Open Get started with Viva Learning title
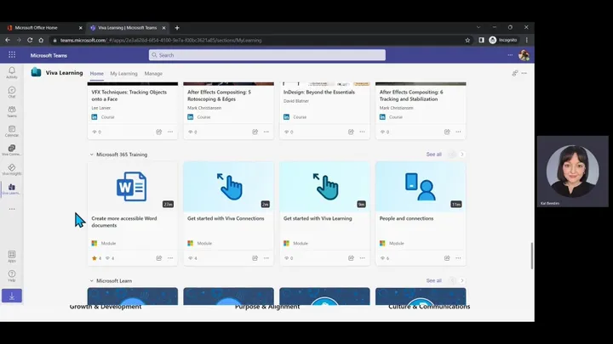This screenshot has height=344, width=613. [318, 218]
